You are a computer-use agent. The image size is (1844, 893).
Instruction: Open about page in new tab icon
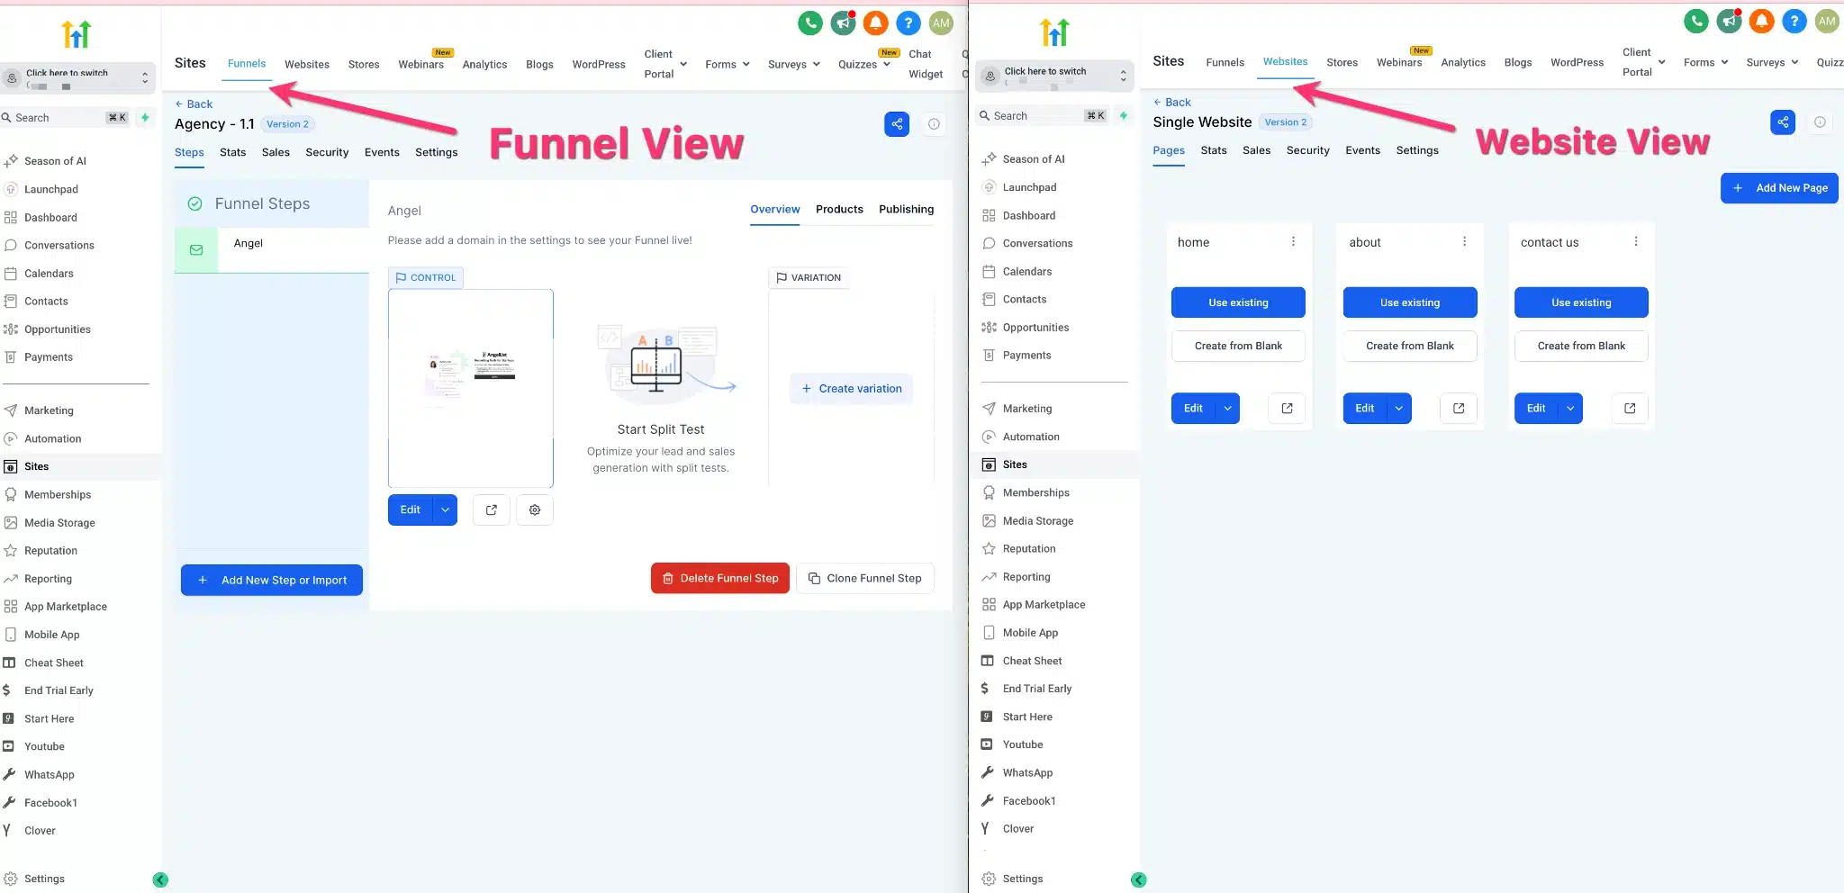pos(1459,409)
